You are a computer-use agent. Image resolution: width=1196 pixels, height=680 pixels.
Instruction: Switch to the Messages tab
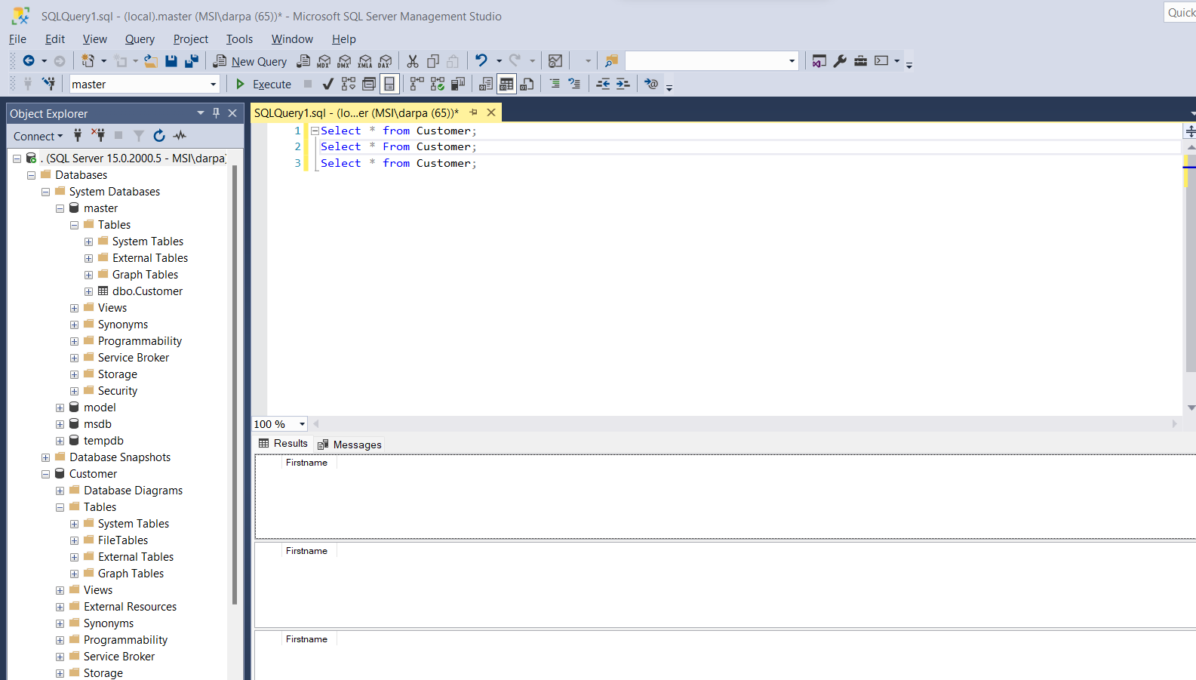tap(350, 445)
